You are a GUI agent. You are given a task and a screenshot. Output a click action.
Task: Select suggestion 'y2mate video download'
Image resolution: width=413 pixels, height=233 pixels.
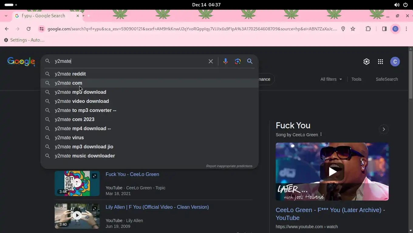(x=149, y=101)
